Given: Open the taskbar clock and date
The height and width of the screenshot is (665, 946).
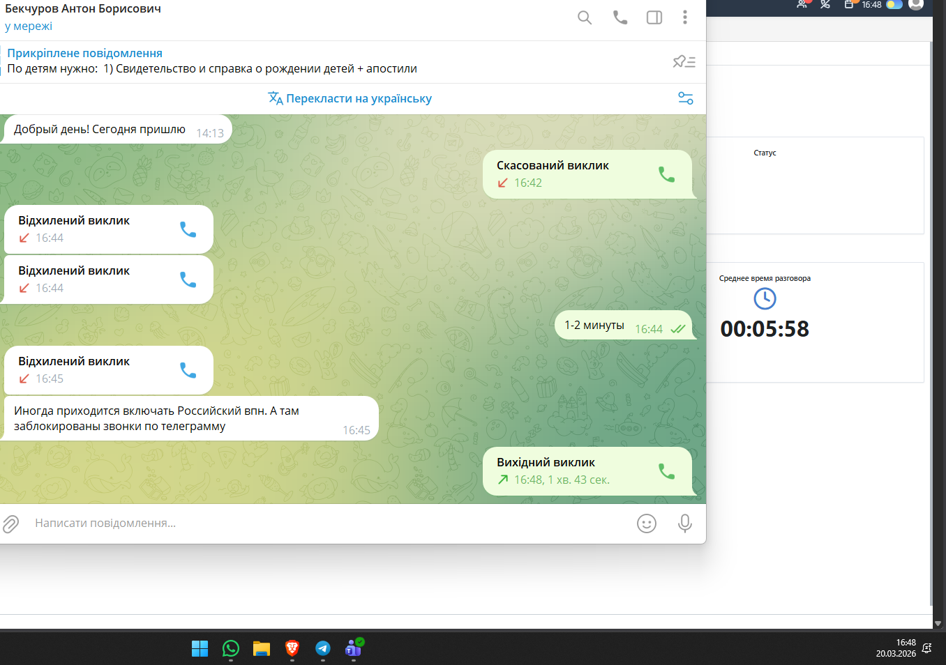Looking at the screenshot, I should point(896,648).
